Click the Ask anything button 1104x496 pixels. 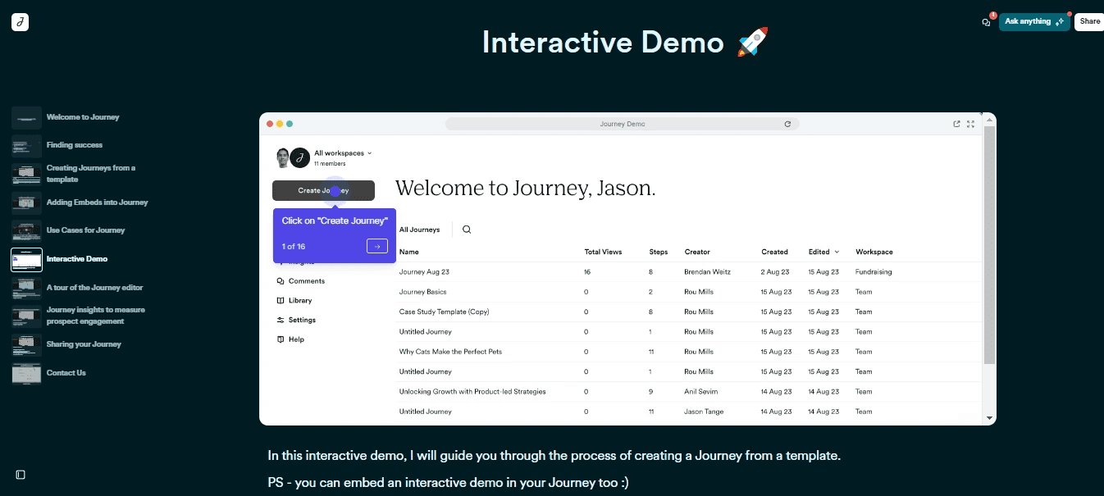pos(1033,22)
